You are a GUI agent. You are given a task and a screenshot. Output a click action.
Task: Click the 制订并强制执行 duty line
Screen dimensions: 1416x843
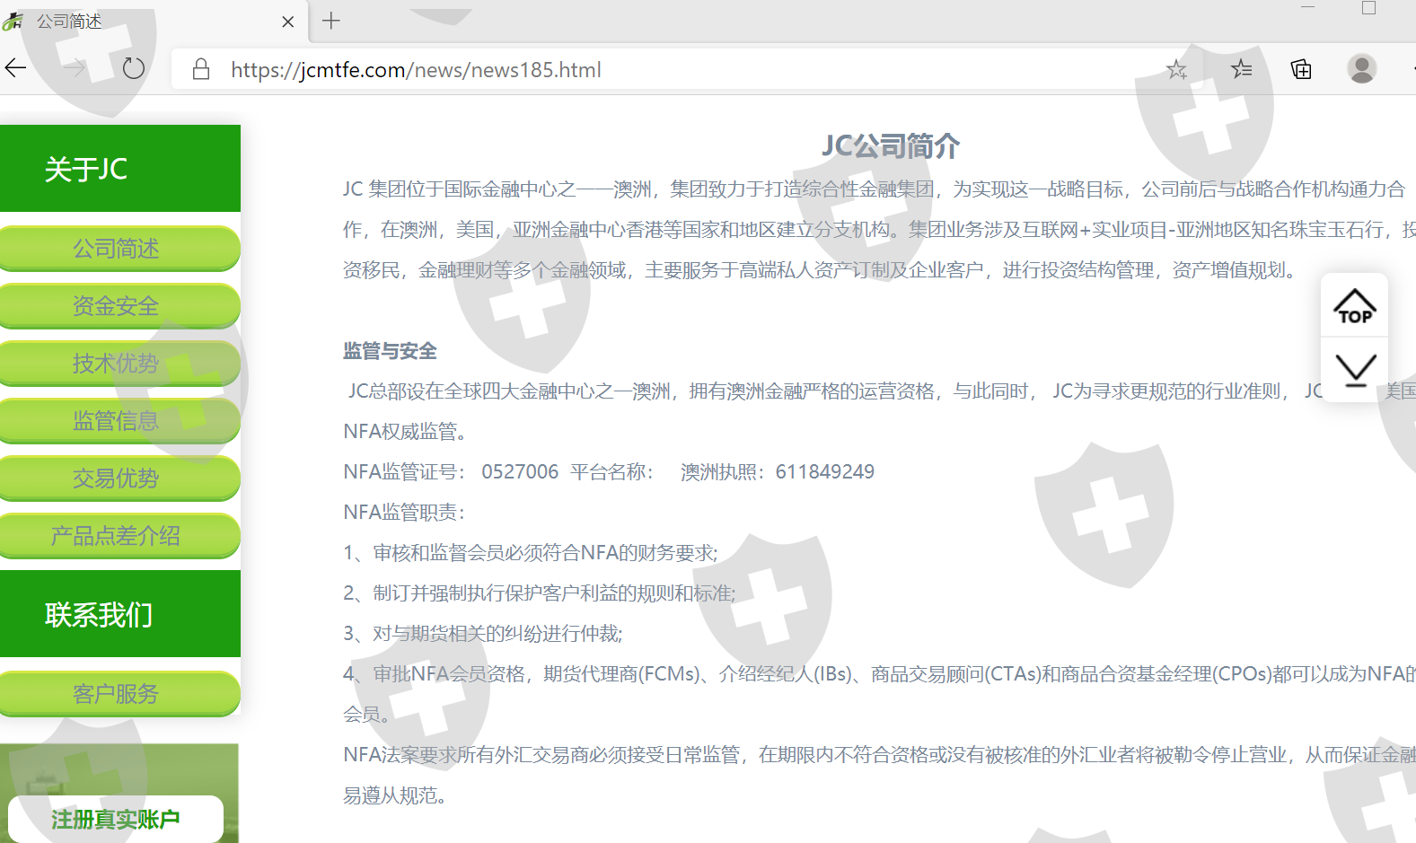click(x=540, y=593)
